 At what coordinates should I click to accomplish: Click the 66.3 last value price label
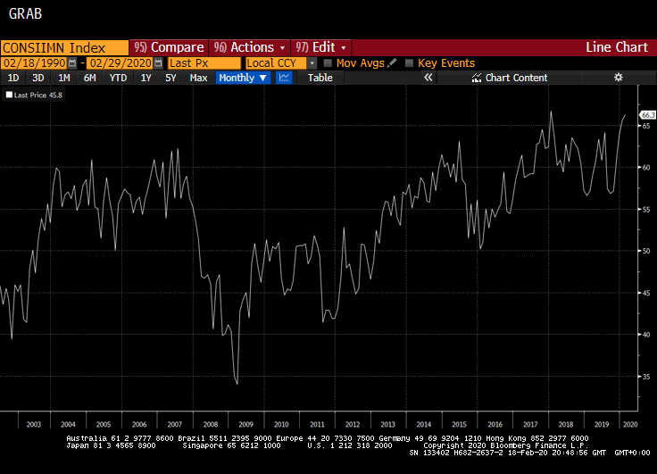point(647,115)
